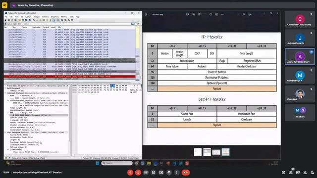Go back to the previous packet
The image size is (317, 178).
(x=37, y=20)
